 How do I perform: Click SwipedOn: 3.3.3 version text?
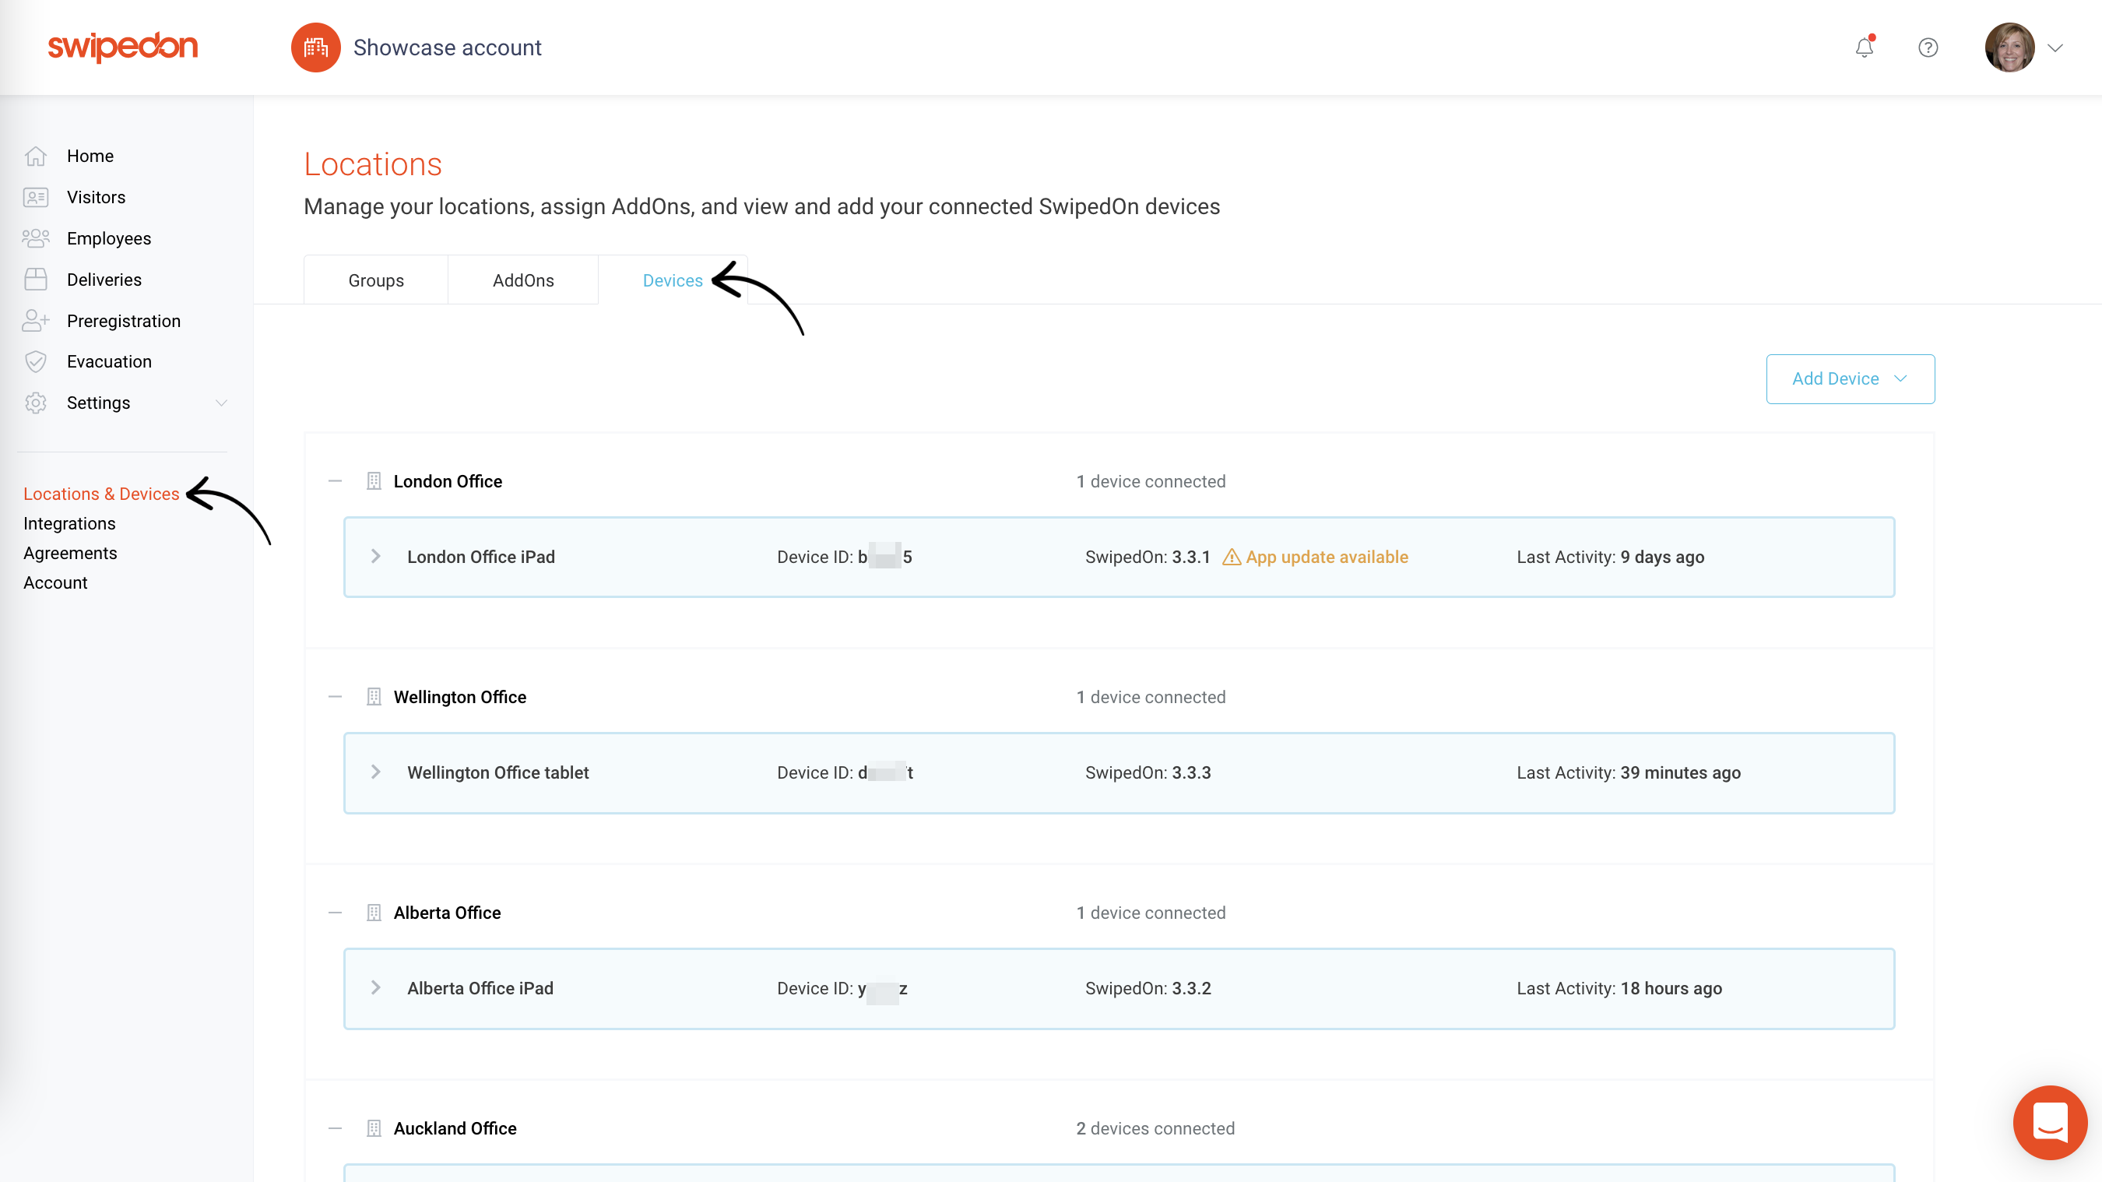(x=1148, y=772)
